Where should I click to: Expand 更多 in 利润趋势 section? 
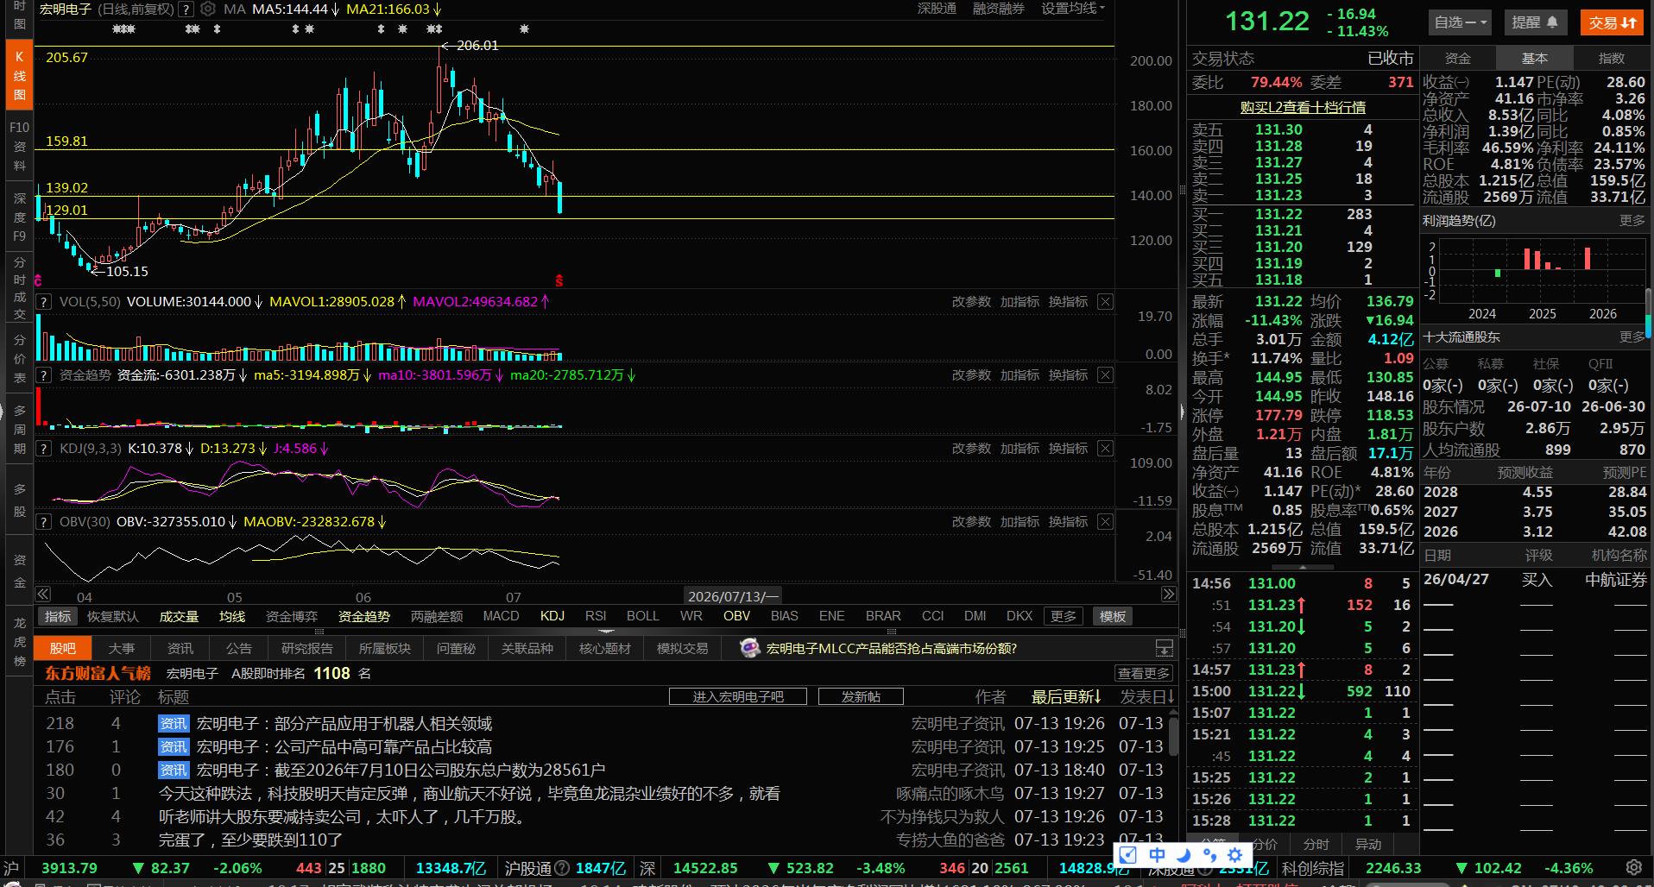[1632, 221]
